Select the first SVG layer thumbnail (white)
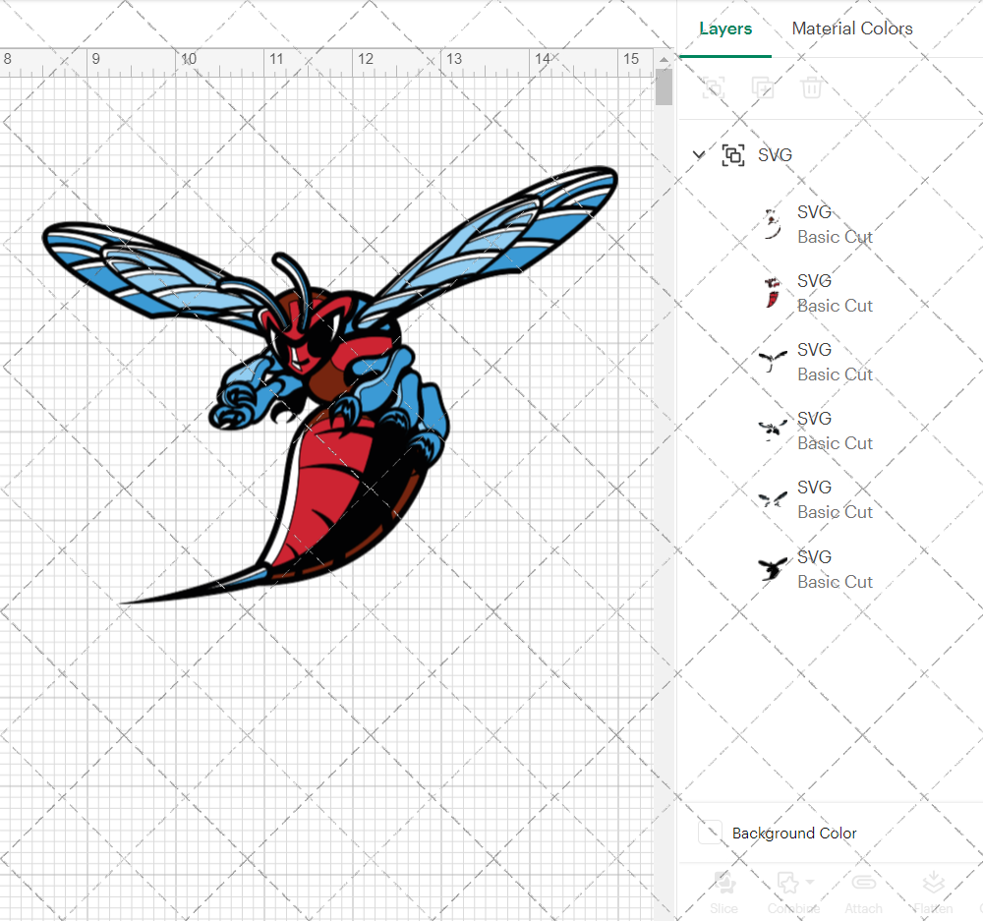 pyautogui.click(x=773, y=224)
